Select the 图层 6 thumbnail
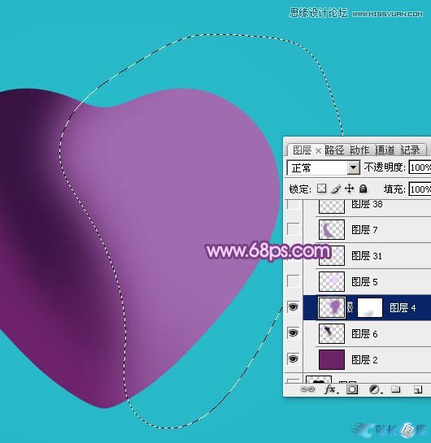This screenshot has width=431, height=443. pos(332,333)
